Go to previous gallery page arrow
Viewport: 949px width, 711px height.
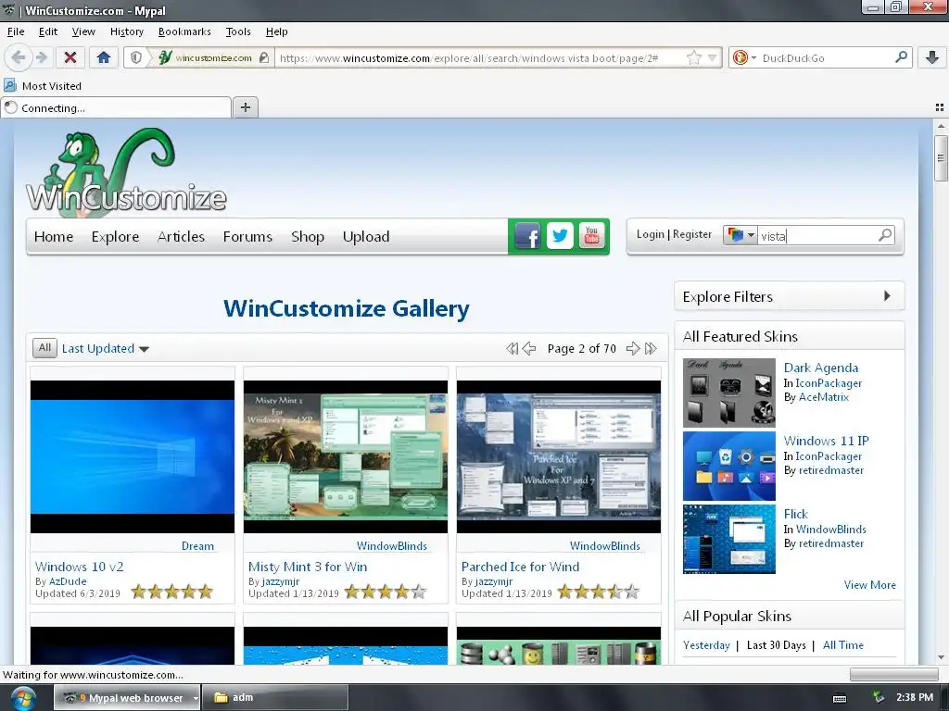tap(529, 348)
